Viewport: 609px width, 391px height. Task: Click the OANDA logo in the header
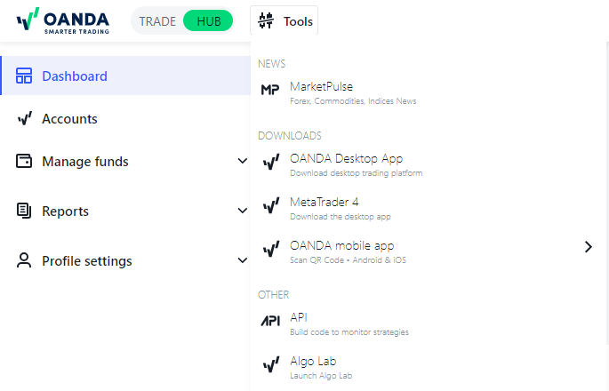click(63, 20)
